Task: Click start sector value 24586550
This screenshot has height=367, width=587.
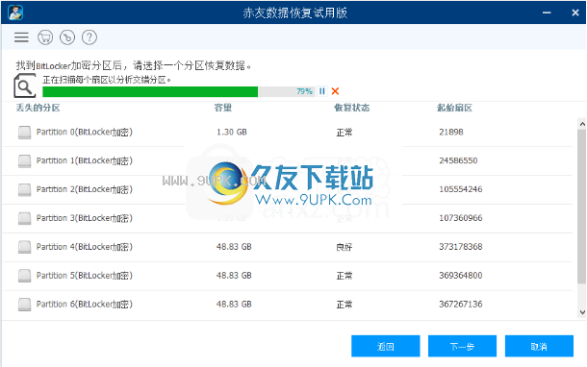Action: point(458,160)
